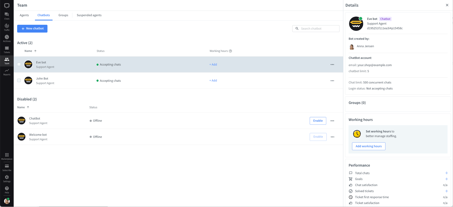Switch to the Agents tab

coord(24,15)
